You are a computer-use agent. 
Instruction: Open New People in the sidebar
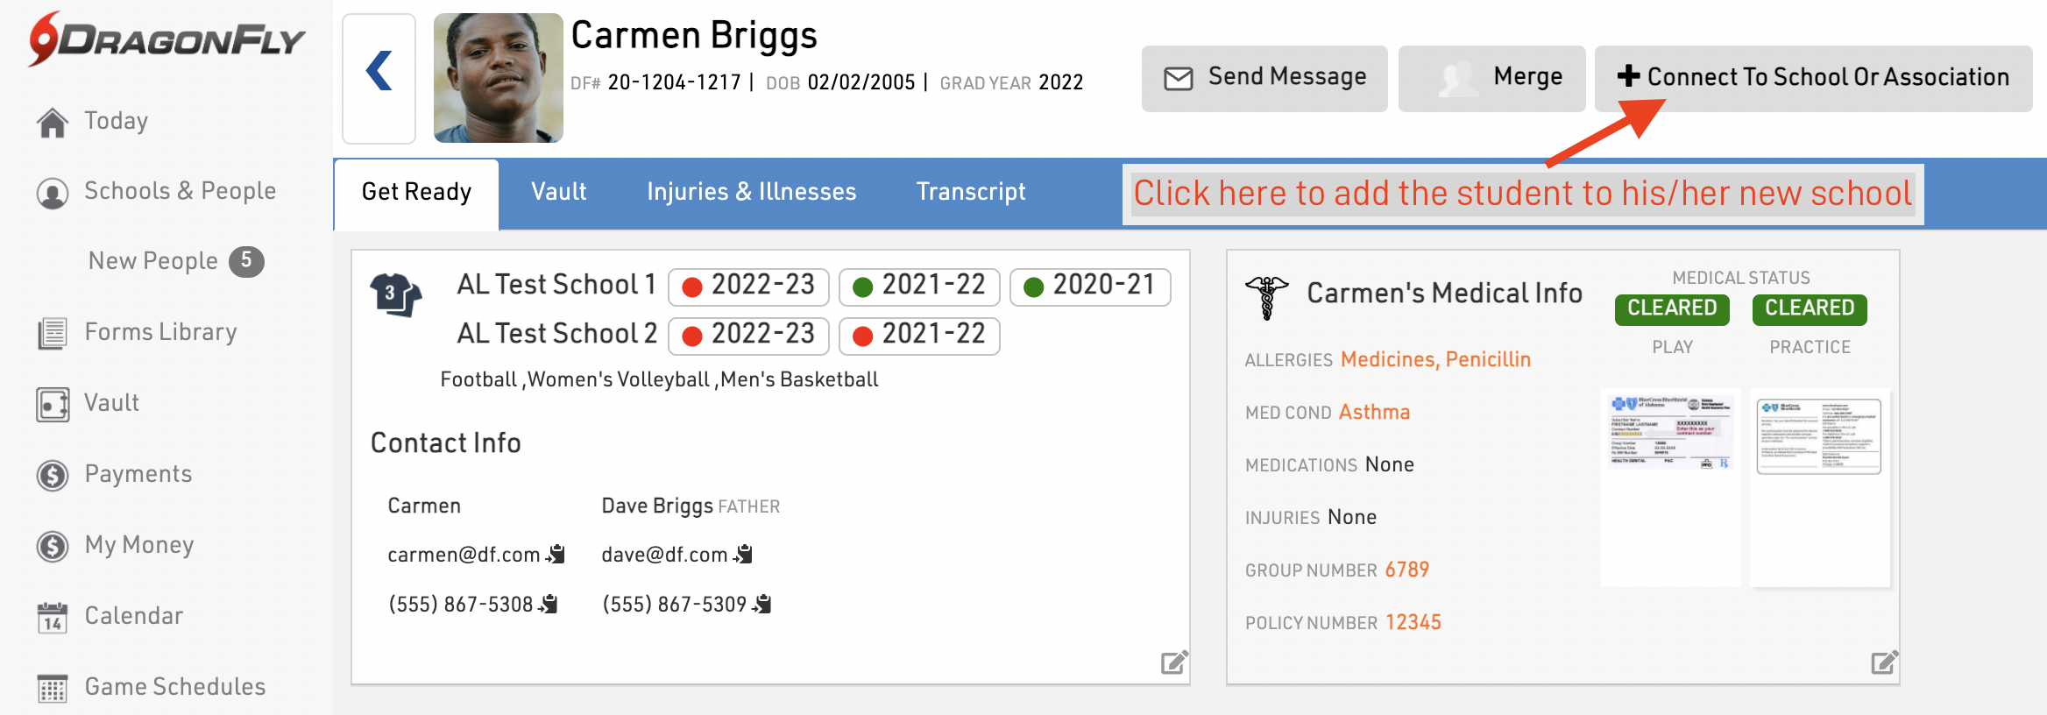(x=153, y=261)
